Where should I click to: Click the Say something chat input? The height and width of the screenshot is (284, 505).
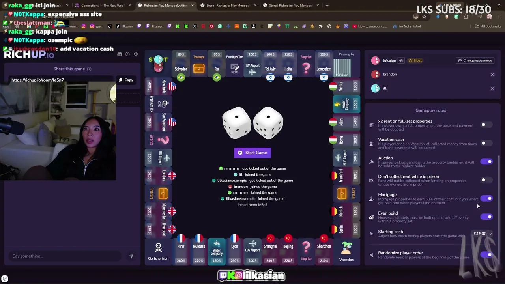(x=65, y=256)
